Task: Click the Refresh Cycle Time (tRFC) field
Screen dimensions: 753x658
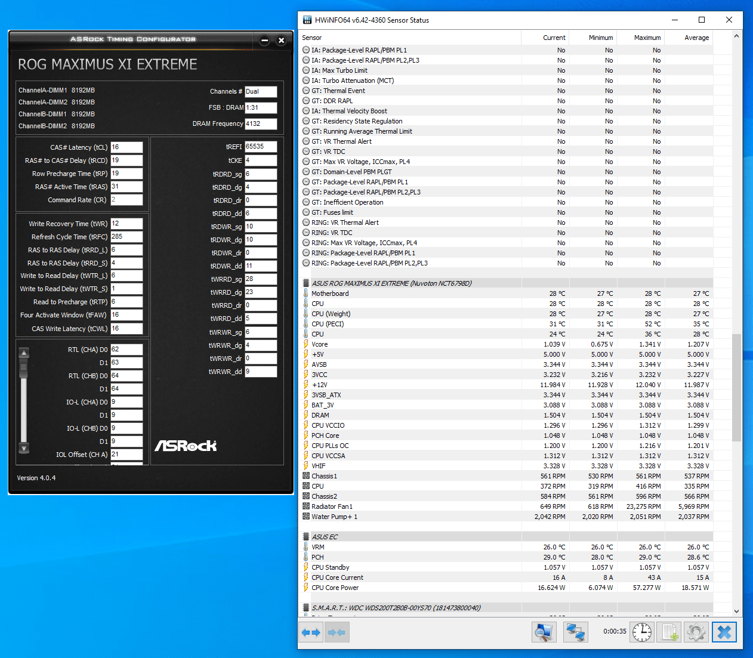Action: (x=126, y=237)
